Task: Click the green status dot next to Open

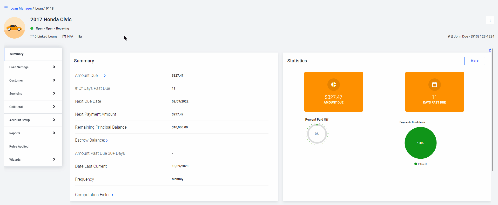Action: (32, 28)
